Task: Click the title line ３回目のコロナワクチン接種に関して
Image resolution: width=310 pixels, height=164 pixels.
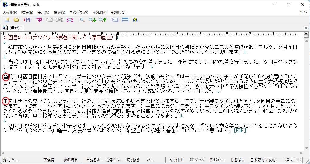Action: 45,37
